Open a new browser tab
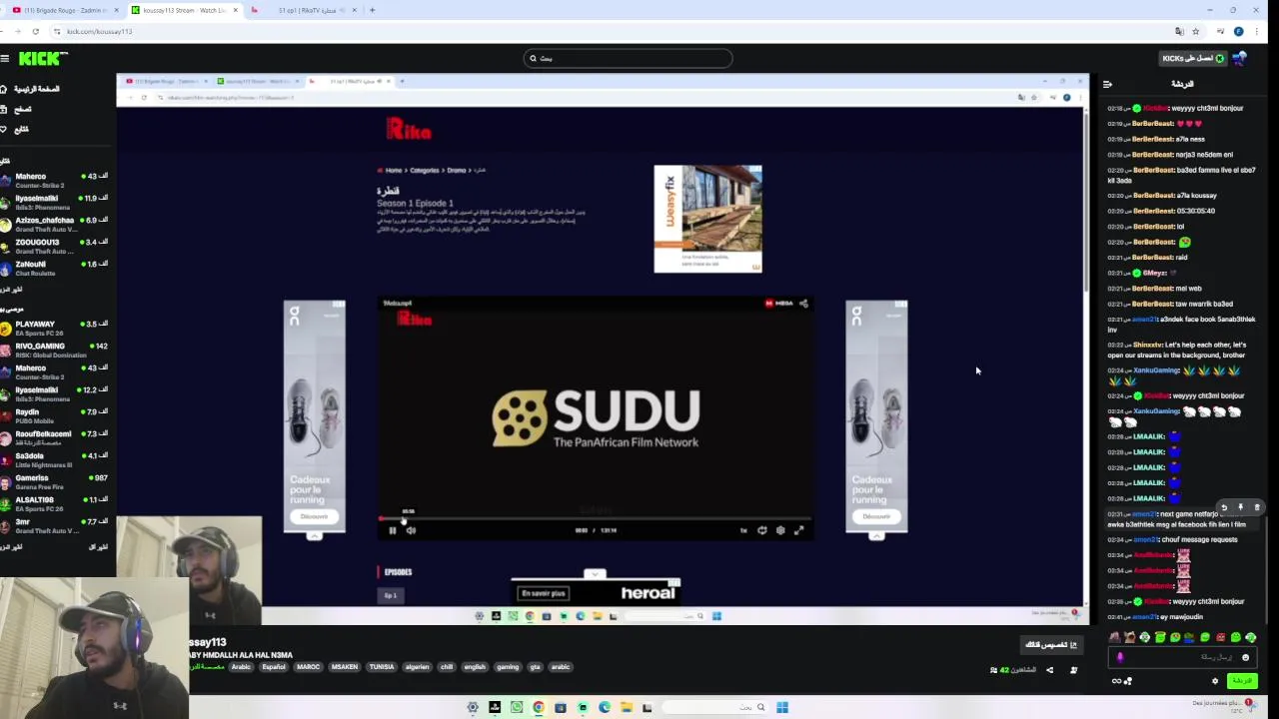1279x719 pixels. [373, 10]
